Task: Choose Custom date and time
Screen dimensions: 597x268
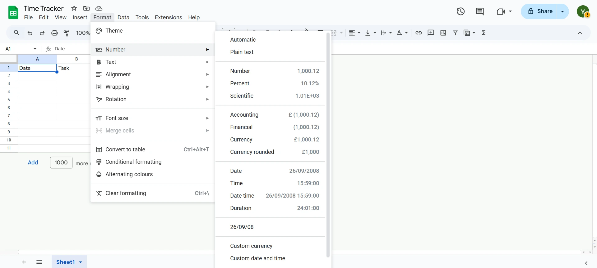Action: [x=271, y=258]
